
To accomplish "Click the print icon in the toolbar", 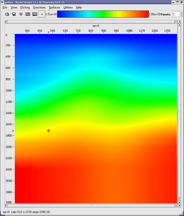I will 7,14.
